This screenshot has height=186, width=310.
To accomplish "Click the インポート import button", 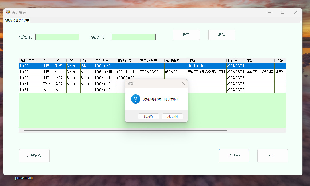I will pyautogui.click(x=234, y=156).
